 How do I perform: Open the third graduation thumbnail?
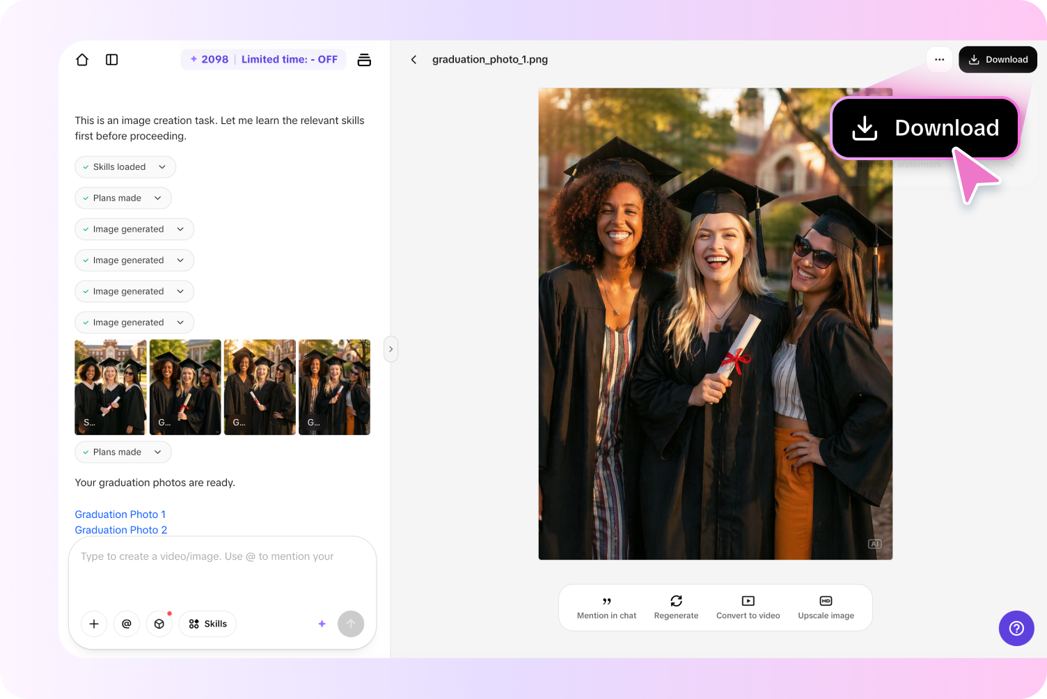(x=260, y=387)
